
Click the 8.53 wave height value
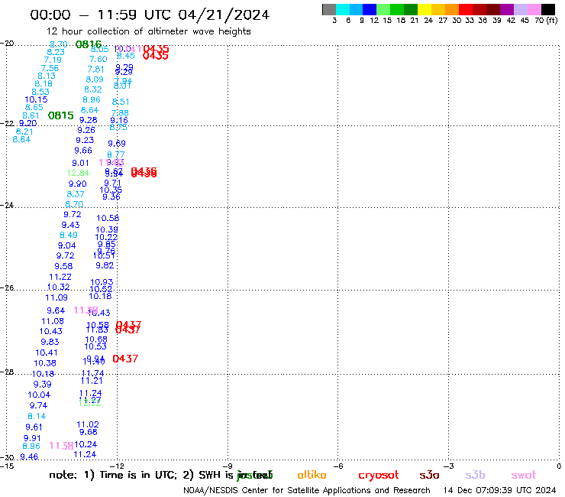pos(40,92)
